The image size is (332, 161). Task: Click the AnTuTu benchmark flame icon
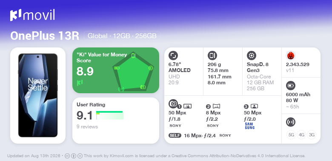click(291, 56)
